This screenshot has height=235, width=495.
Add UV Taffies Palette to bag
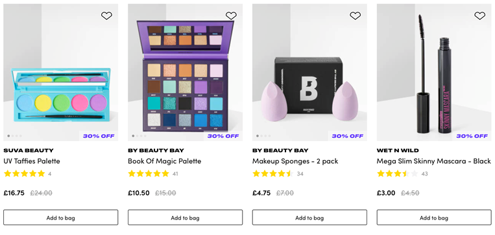pos(60,218)
